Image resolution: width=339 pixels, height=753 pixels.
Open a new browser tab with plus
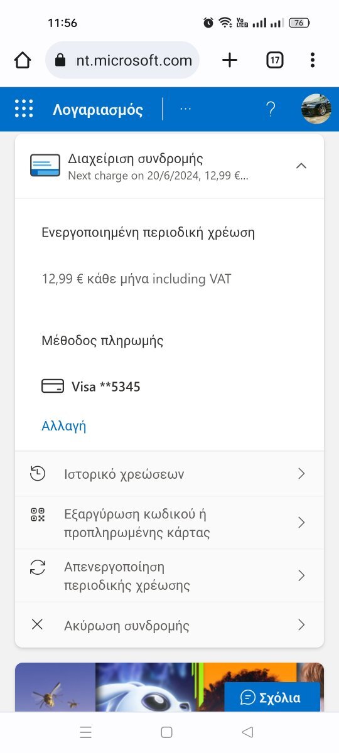click(230, 60)
